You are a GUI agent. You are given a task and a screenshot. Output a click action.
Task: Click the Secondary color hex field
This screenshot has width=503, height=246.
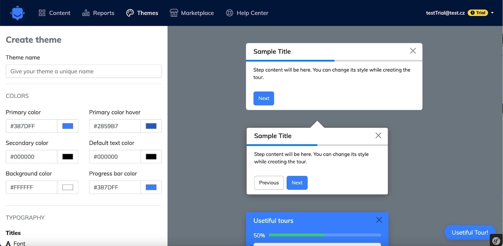pyautogui.click(x=31, y=157)
